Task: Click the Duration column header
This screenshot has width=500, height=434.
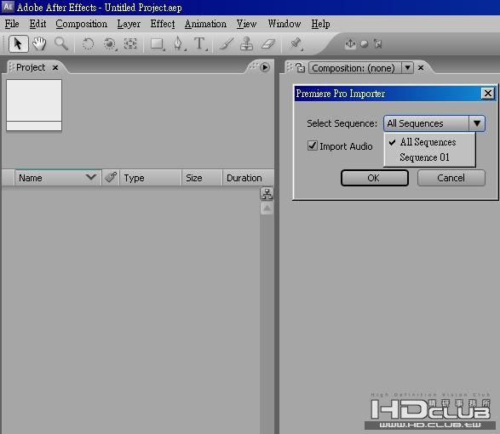Action: tap(248, 178)
